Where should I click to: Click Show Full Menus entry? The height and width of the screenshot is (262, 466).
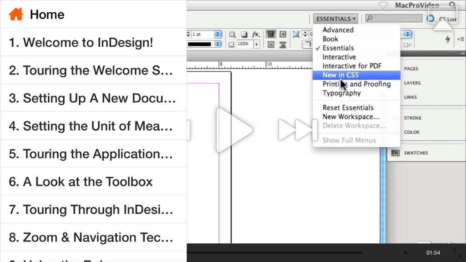356,140
